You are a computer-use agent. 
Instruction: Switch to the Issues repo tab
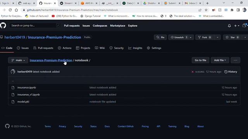pos(23,48)
